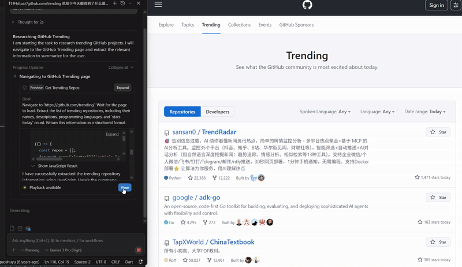Click first contributor avatar in adk-go row

coord(239,222)
